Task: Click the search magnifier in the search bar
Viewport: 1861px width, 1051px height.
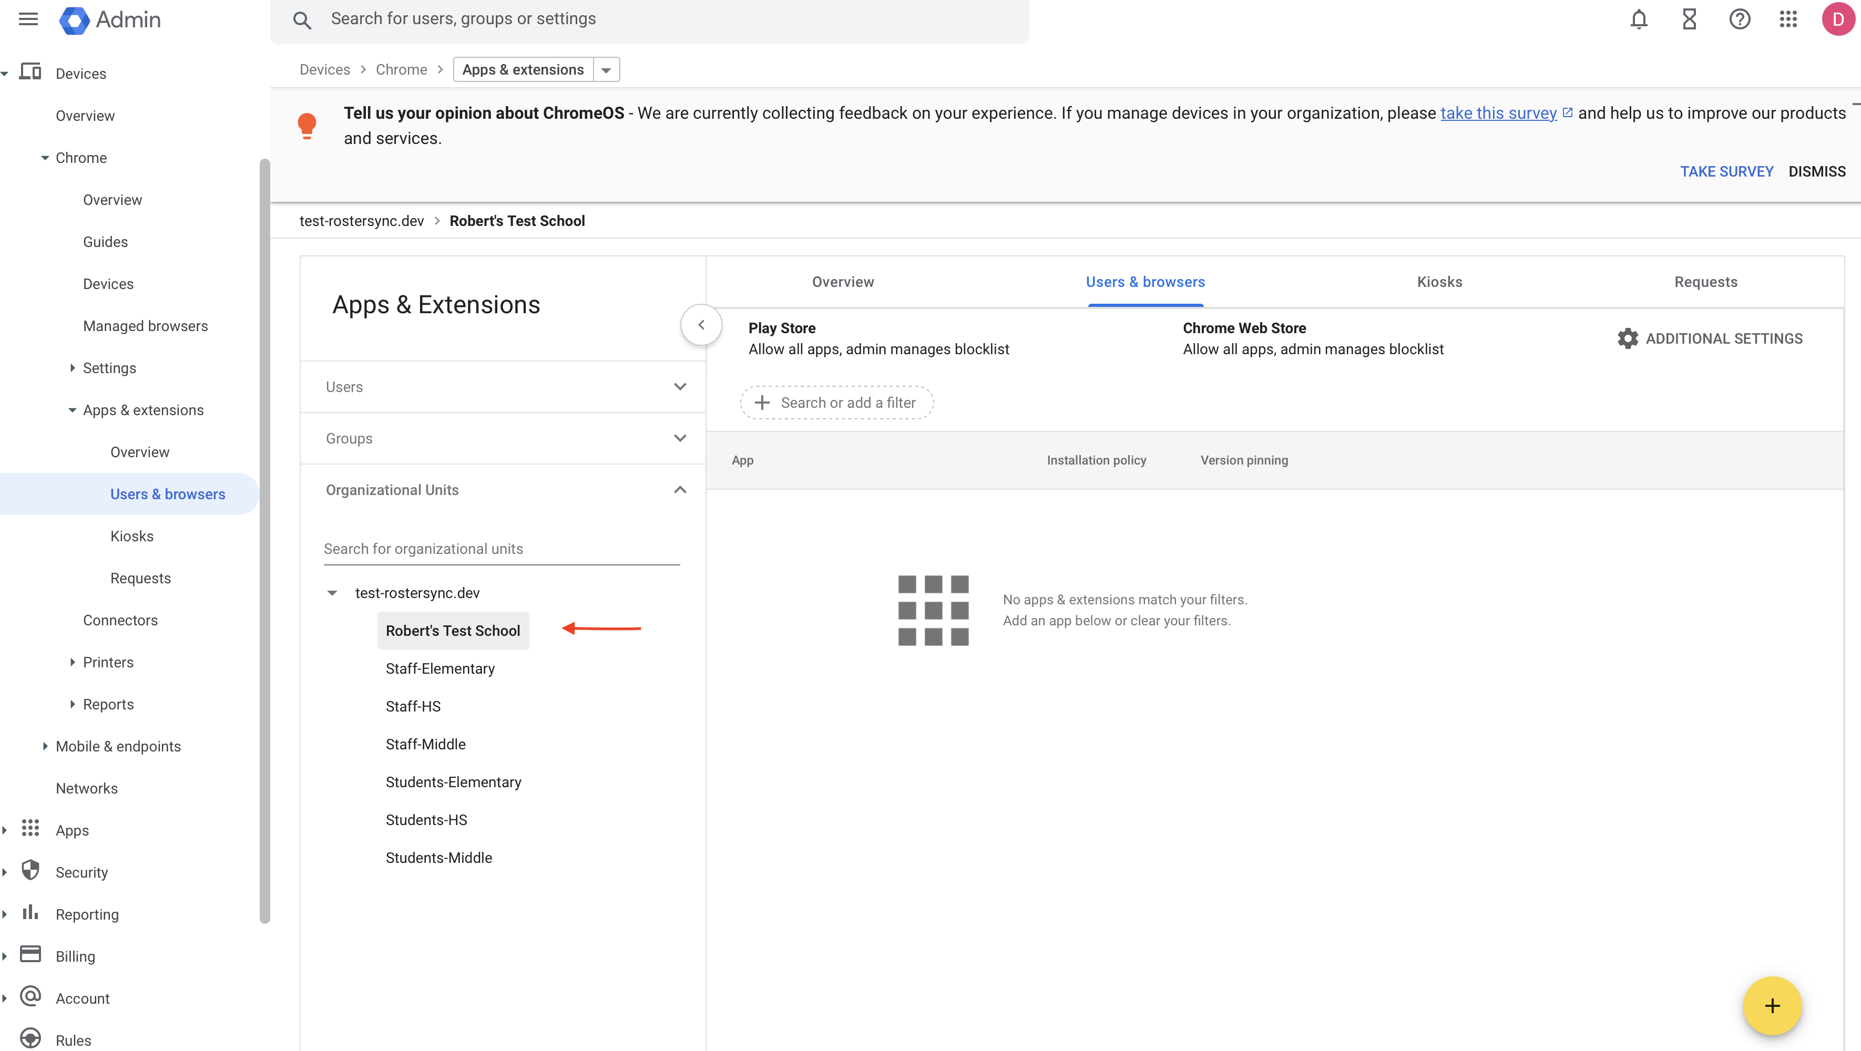Action: 303,20
